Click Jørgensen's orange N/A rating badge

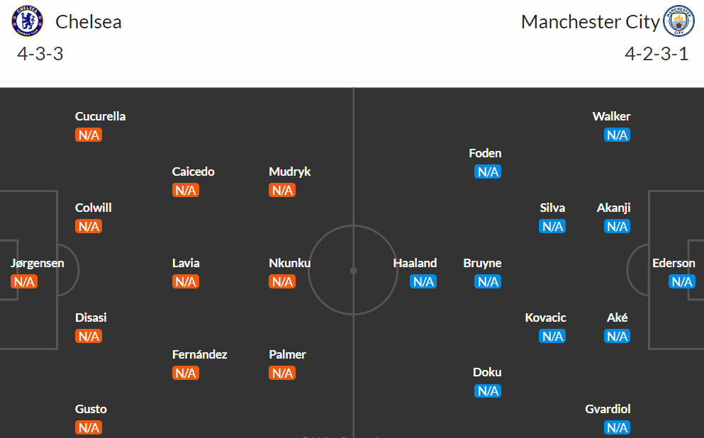(24, 281)
